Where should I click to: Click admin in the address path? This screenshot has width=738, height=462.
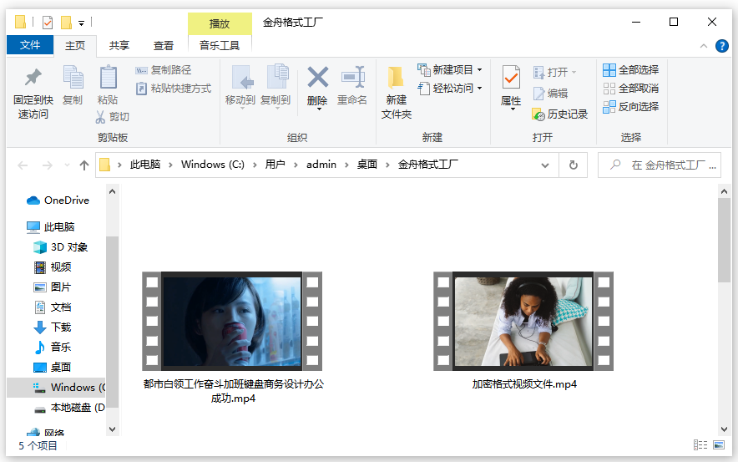click(x=321, y=165)
